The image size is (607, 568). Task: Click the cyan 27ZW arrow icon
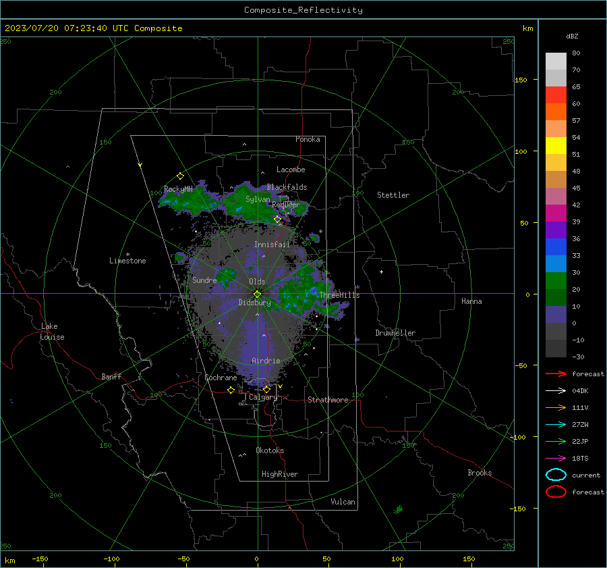pos(556,425)
